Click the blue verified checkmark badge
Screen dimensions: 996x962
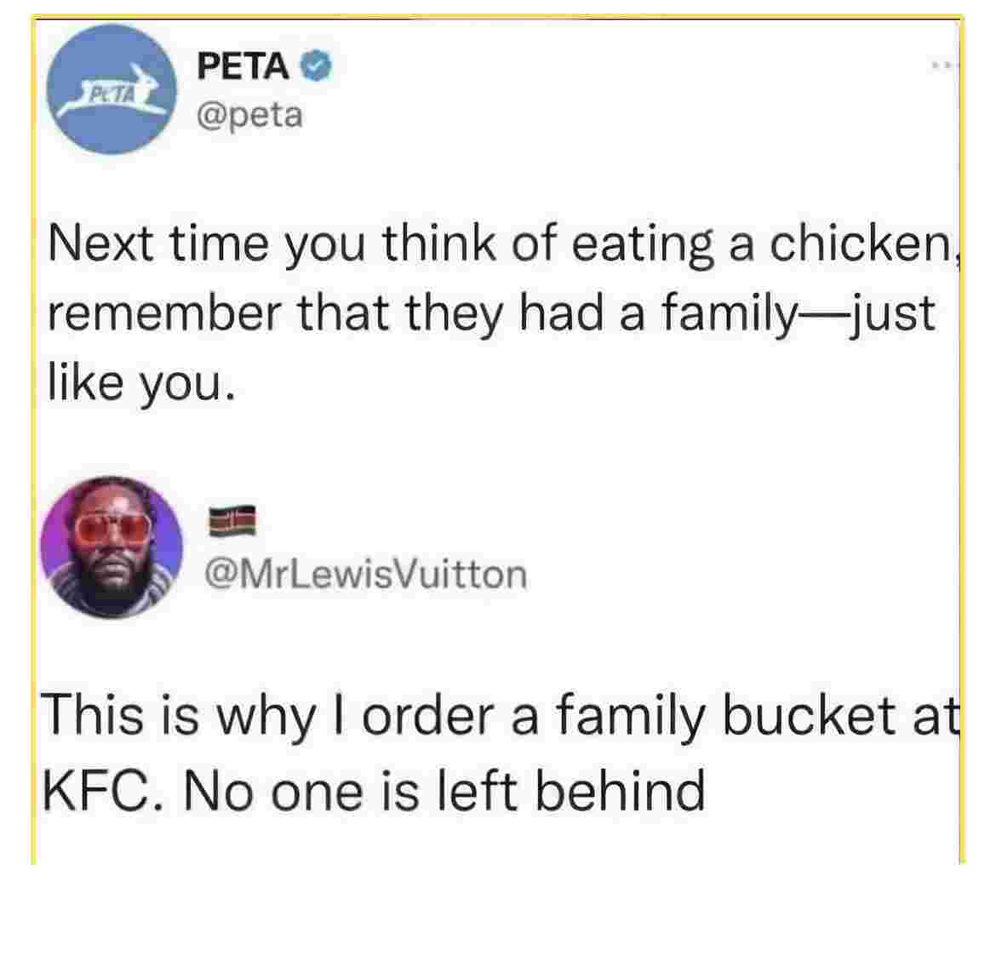click(x=316, y=66)
